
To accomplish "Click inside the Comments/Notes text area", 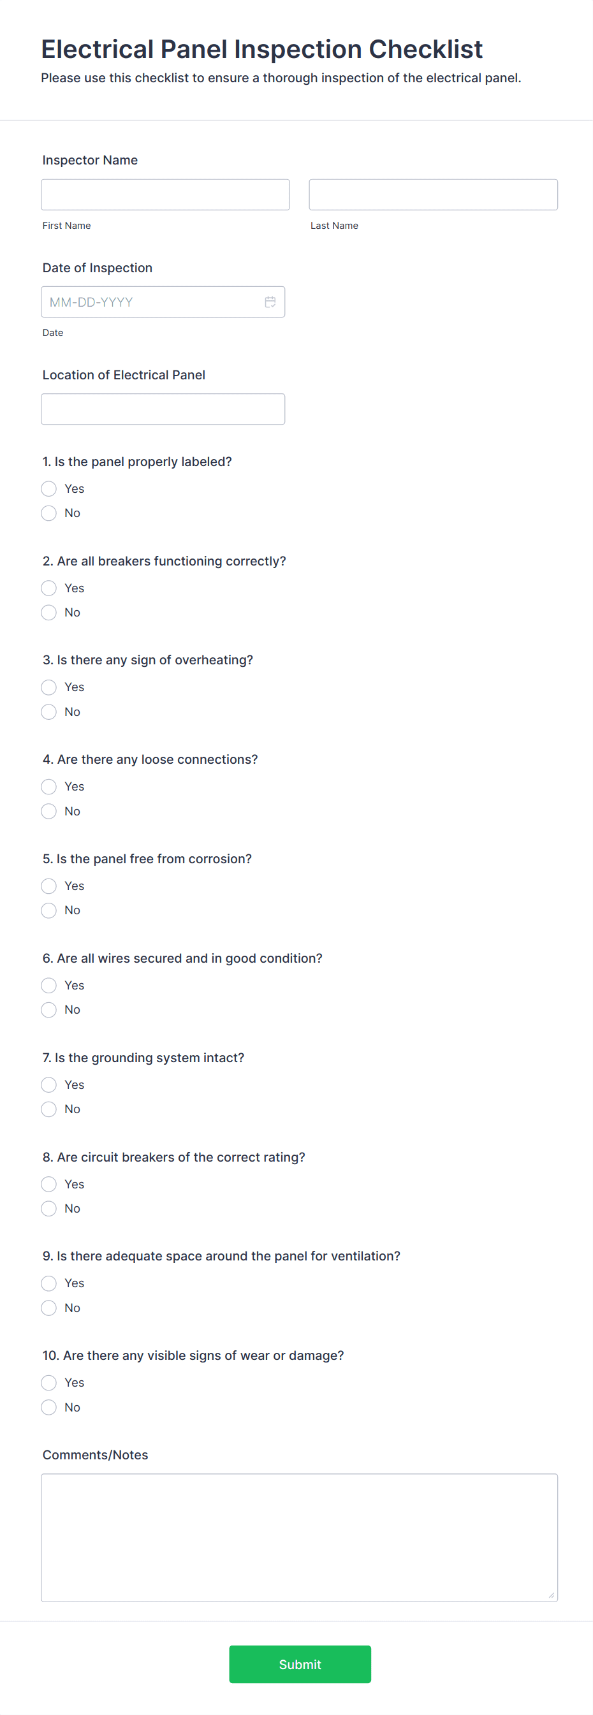I will point(299,1531).
